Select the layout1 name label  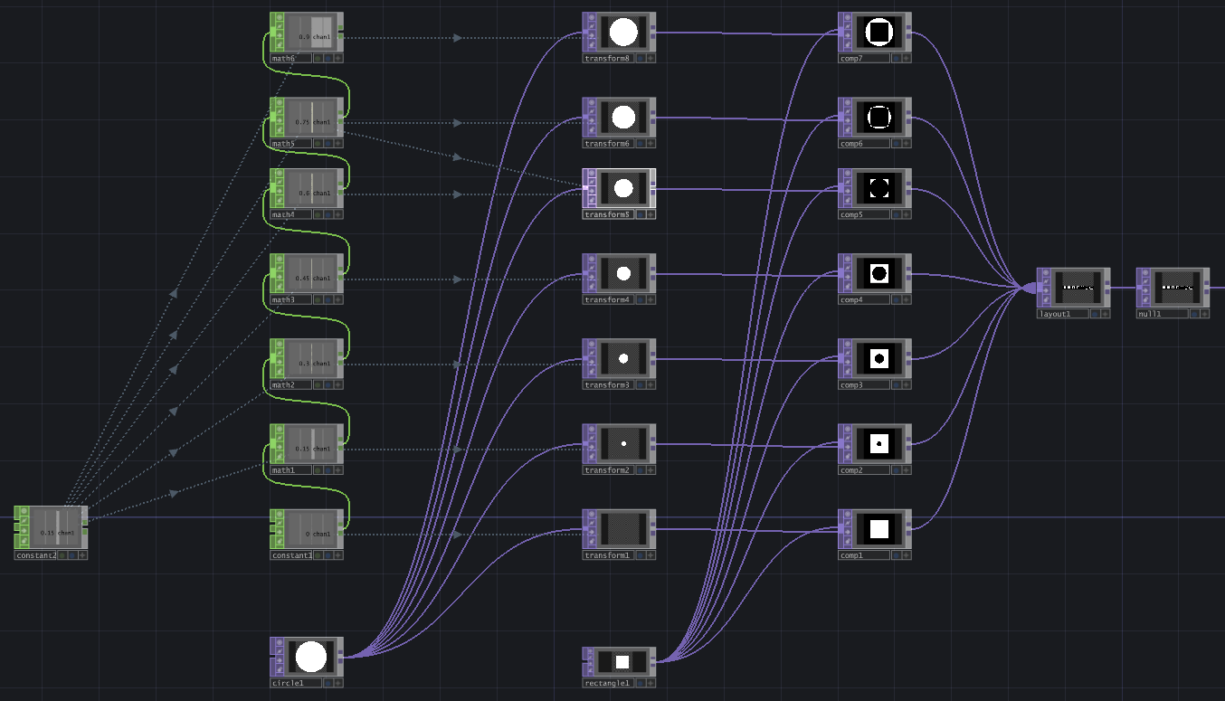point(1062,314)
